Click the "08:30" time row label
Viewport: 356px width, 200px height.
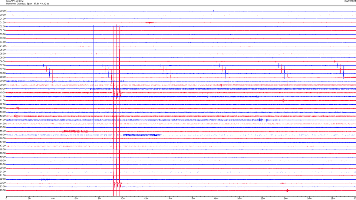coord(3,77)
